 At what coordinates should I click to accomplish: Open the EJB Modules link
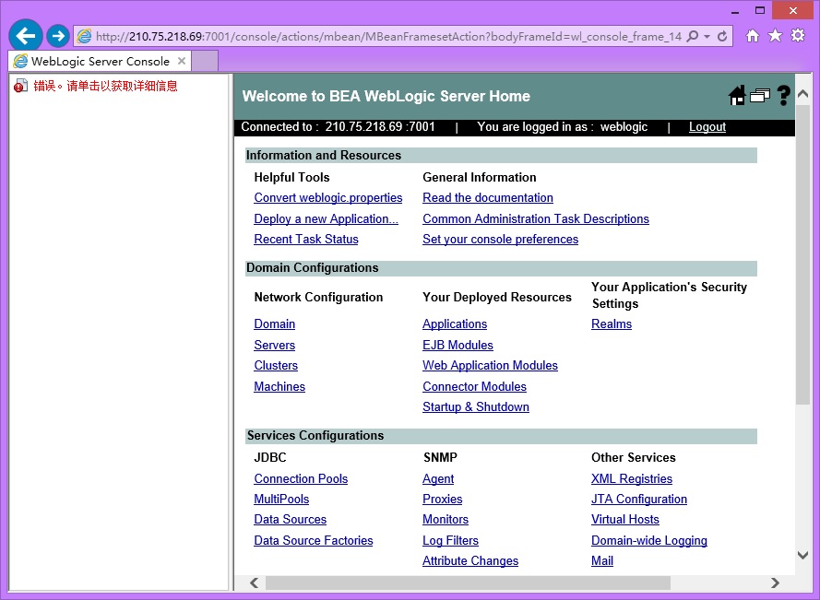pos(458,346)
